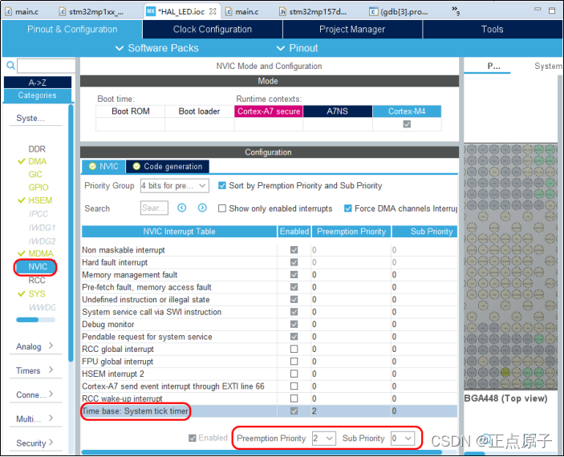The height and width of the screenshot is (457, 564).
Task: Switch to Clock Configuration tab
Action: point(213,29)
